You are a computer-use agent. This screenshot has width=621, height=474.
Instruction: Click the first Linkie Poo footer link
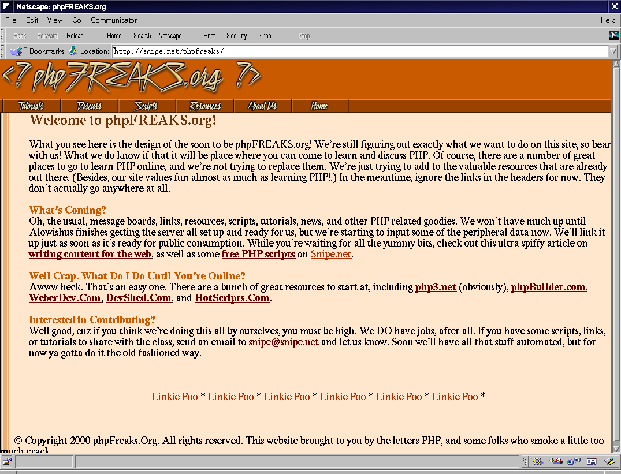pos(174,397)
